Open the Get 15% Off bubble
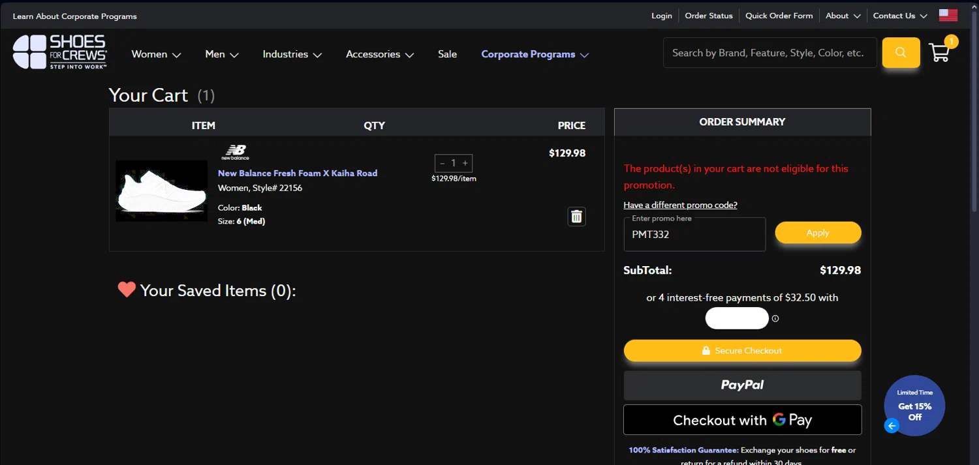 pos(914,405)
